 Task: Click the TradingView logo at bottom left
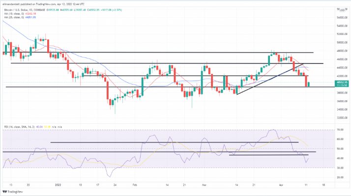click(x=13, y=192)
